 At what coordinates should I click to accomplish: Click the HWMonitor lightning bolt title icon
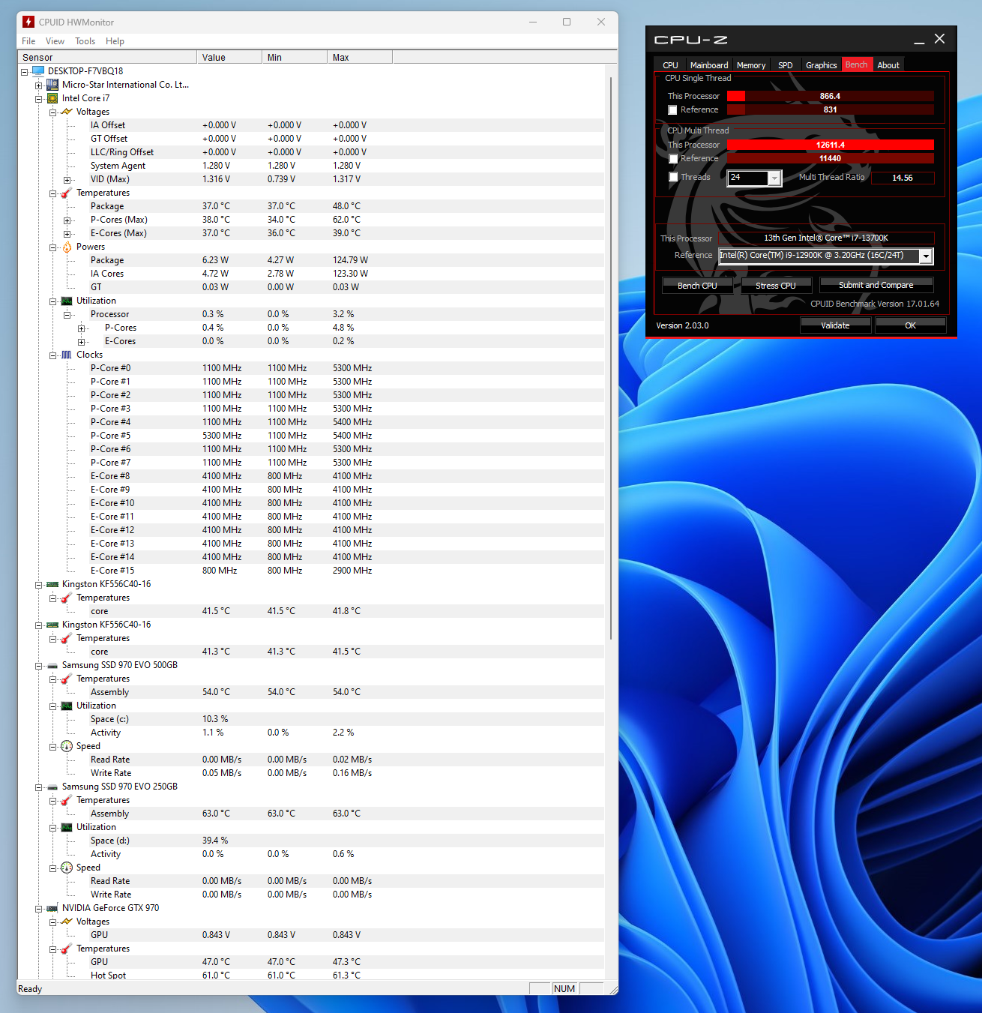coord(28,22)
